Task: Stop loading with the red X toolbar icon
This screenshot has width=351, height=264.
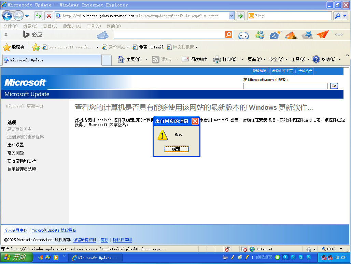Action: (49, 16)
